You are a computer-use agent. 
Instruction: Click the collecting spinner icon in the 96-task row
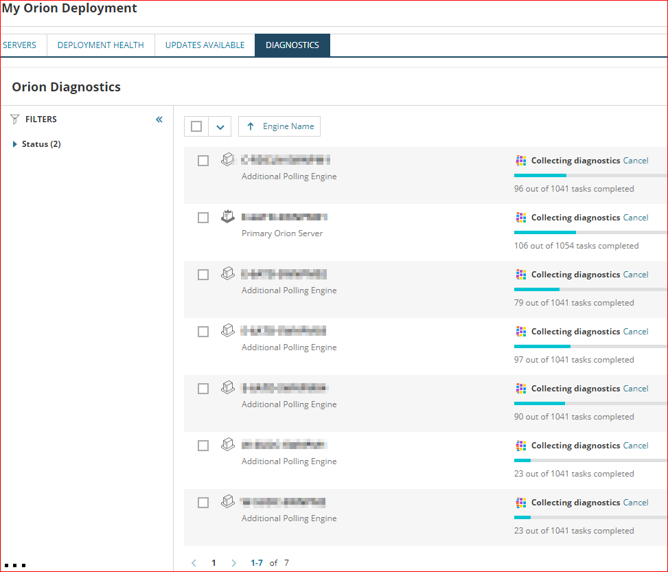pyautogui.click(x=520, y=161)
